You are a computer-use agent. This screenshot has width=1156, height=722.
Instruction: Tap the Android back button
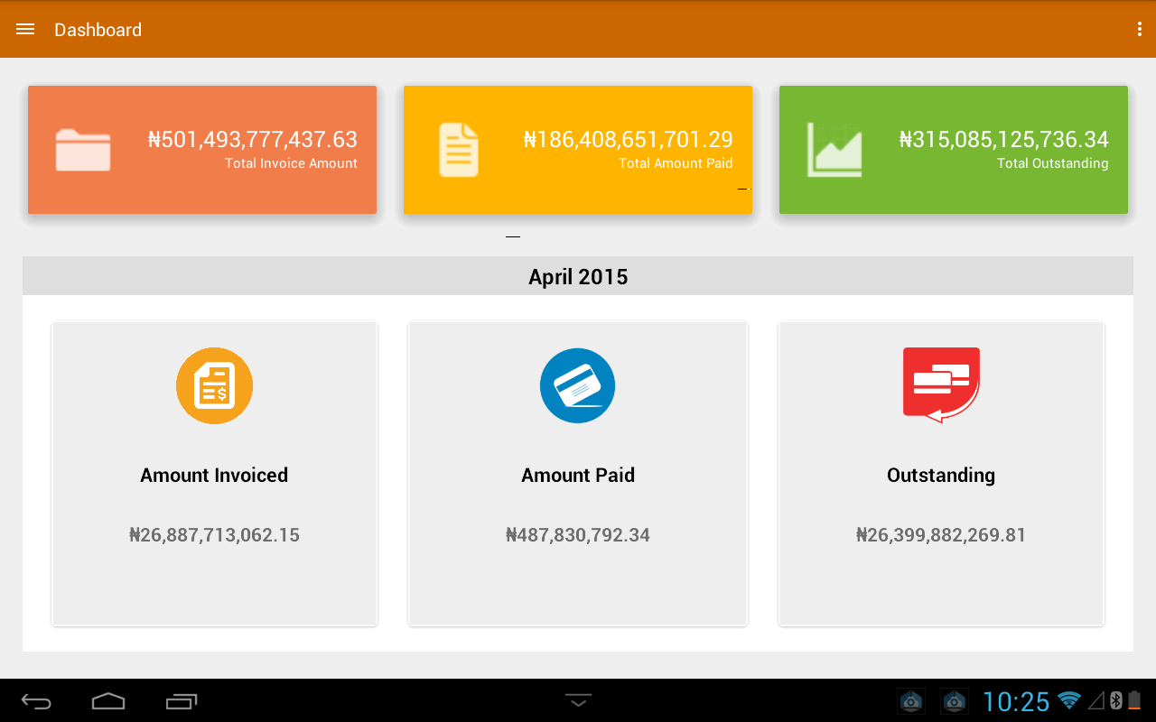click(x=37, y=701)
